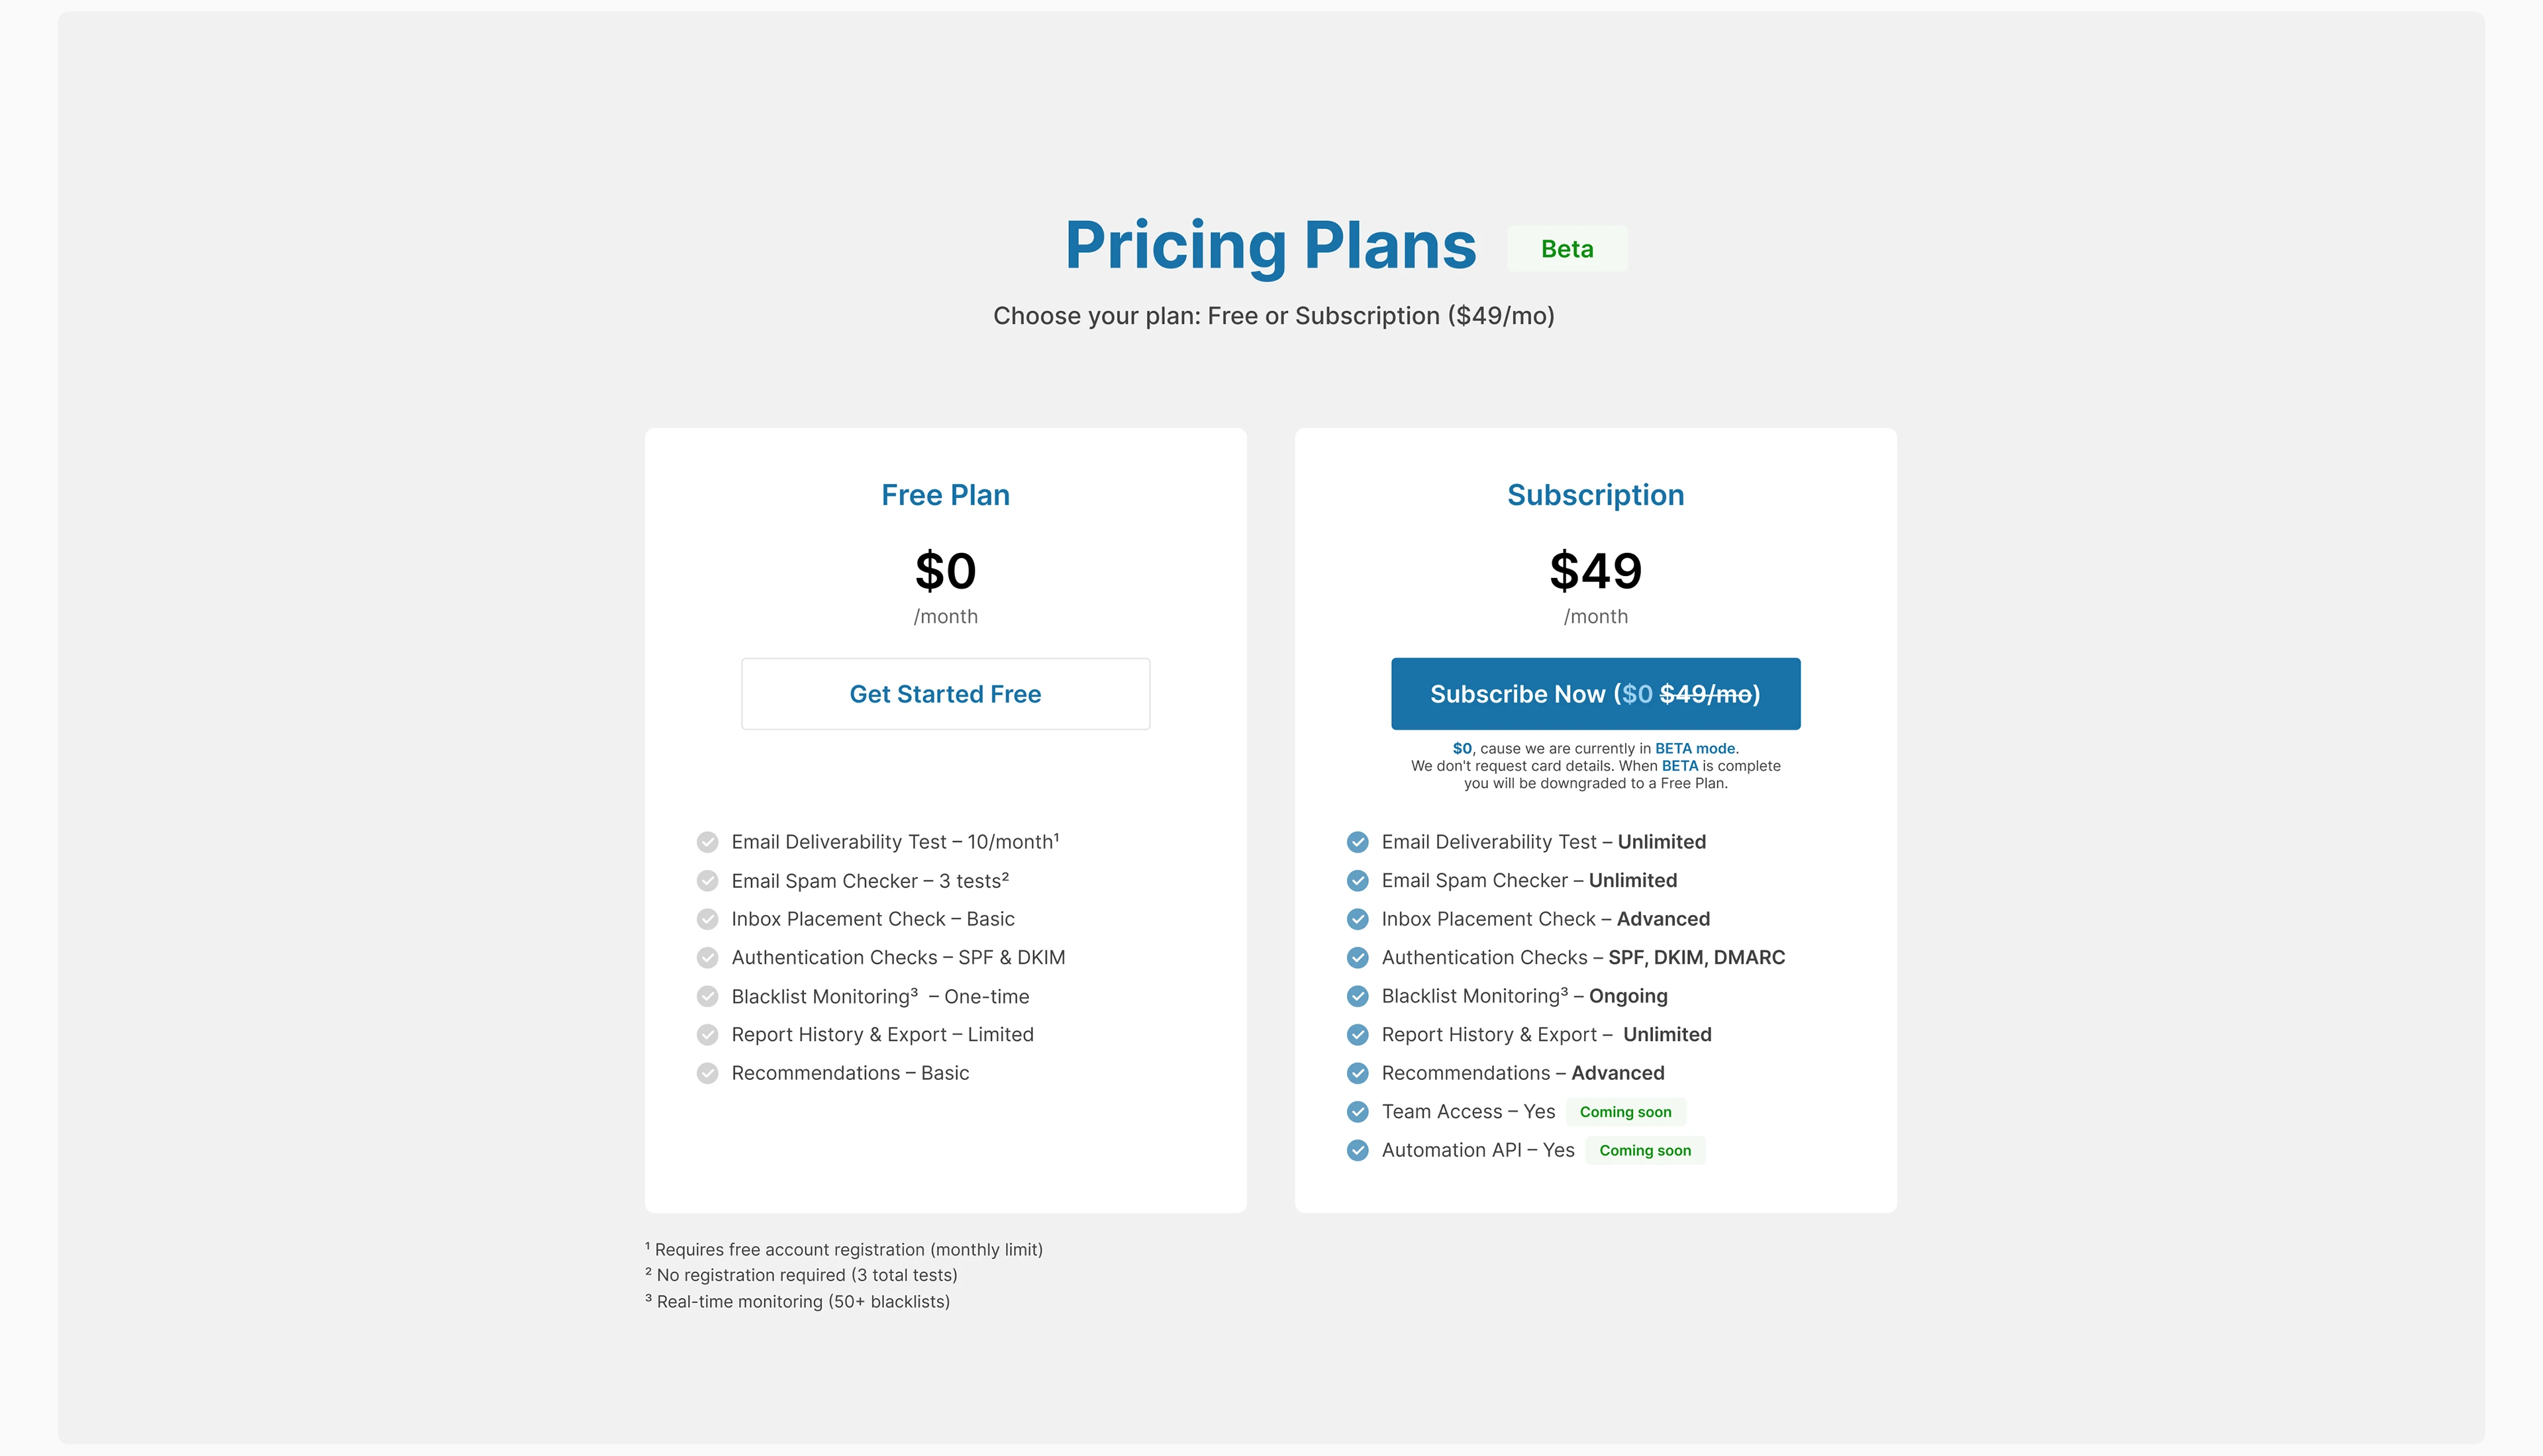Viewport: 2543px width, 1456px height.
Task: Click the Free Plan heading
Action: 945,495
